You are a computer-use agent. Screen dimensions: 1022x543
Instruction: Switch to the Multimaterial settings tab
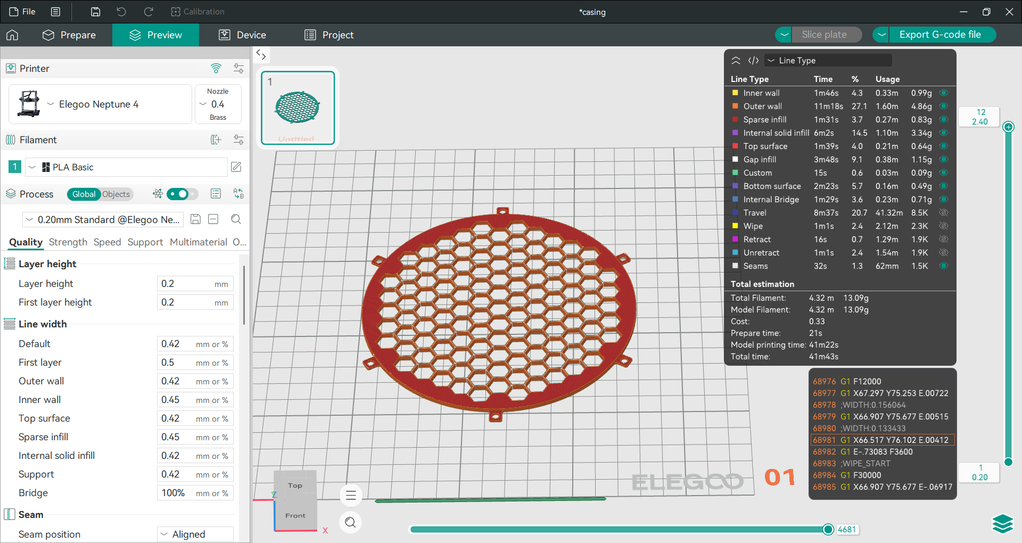pos(198,242)
